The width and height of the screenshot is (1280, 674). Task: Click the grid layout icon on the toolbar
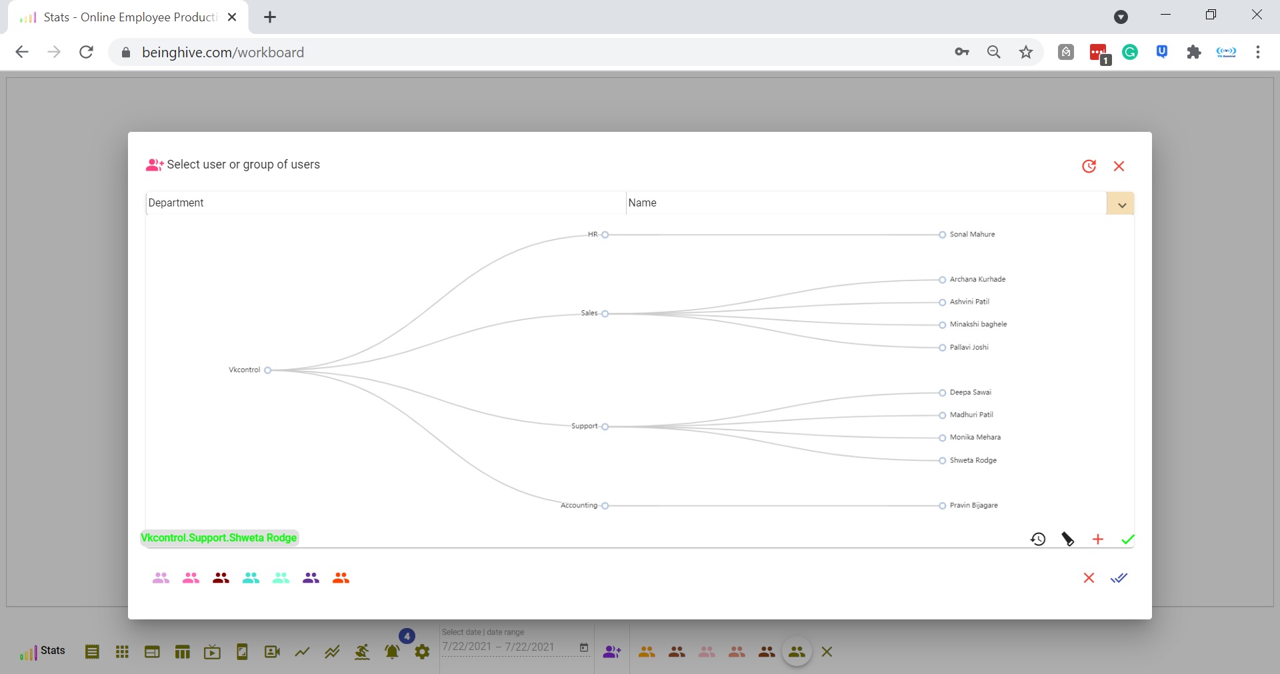(122, 652)
